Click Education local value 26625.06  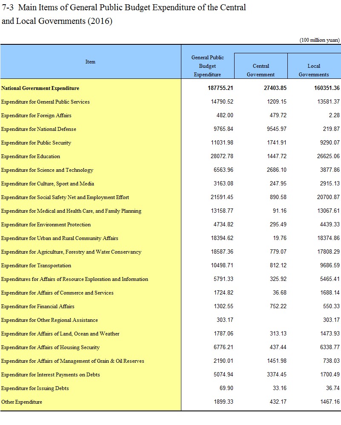tap(328, 156)
